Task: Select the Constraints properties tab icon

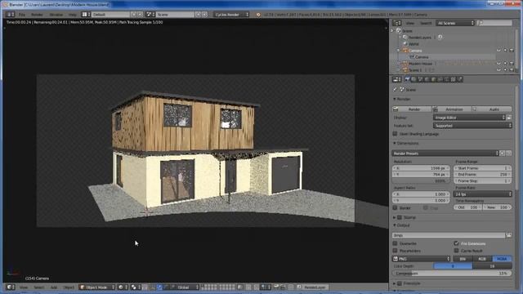Action: coord(440,79)
